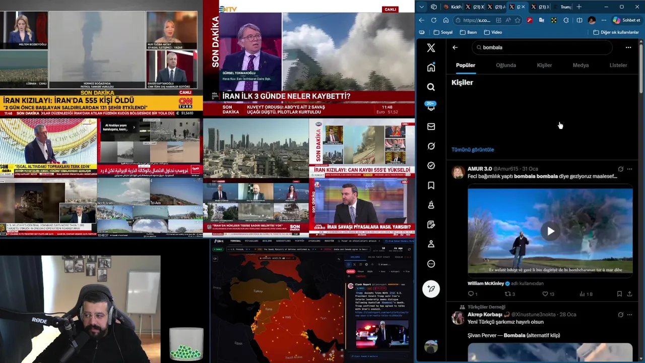Reply to the AMUR 3.0 post
This screenshot has height=363, width=645.
pos(472,294)
